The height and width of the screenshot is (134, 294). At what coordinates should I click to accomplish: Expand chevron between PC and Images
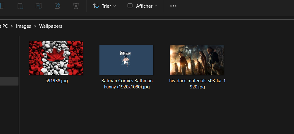(12, 26)
